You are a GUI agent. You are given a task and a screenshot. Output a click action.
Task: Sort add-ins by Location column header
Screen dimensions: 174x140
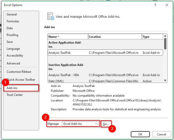pyautogui.click(x=115, y=37)
